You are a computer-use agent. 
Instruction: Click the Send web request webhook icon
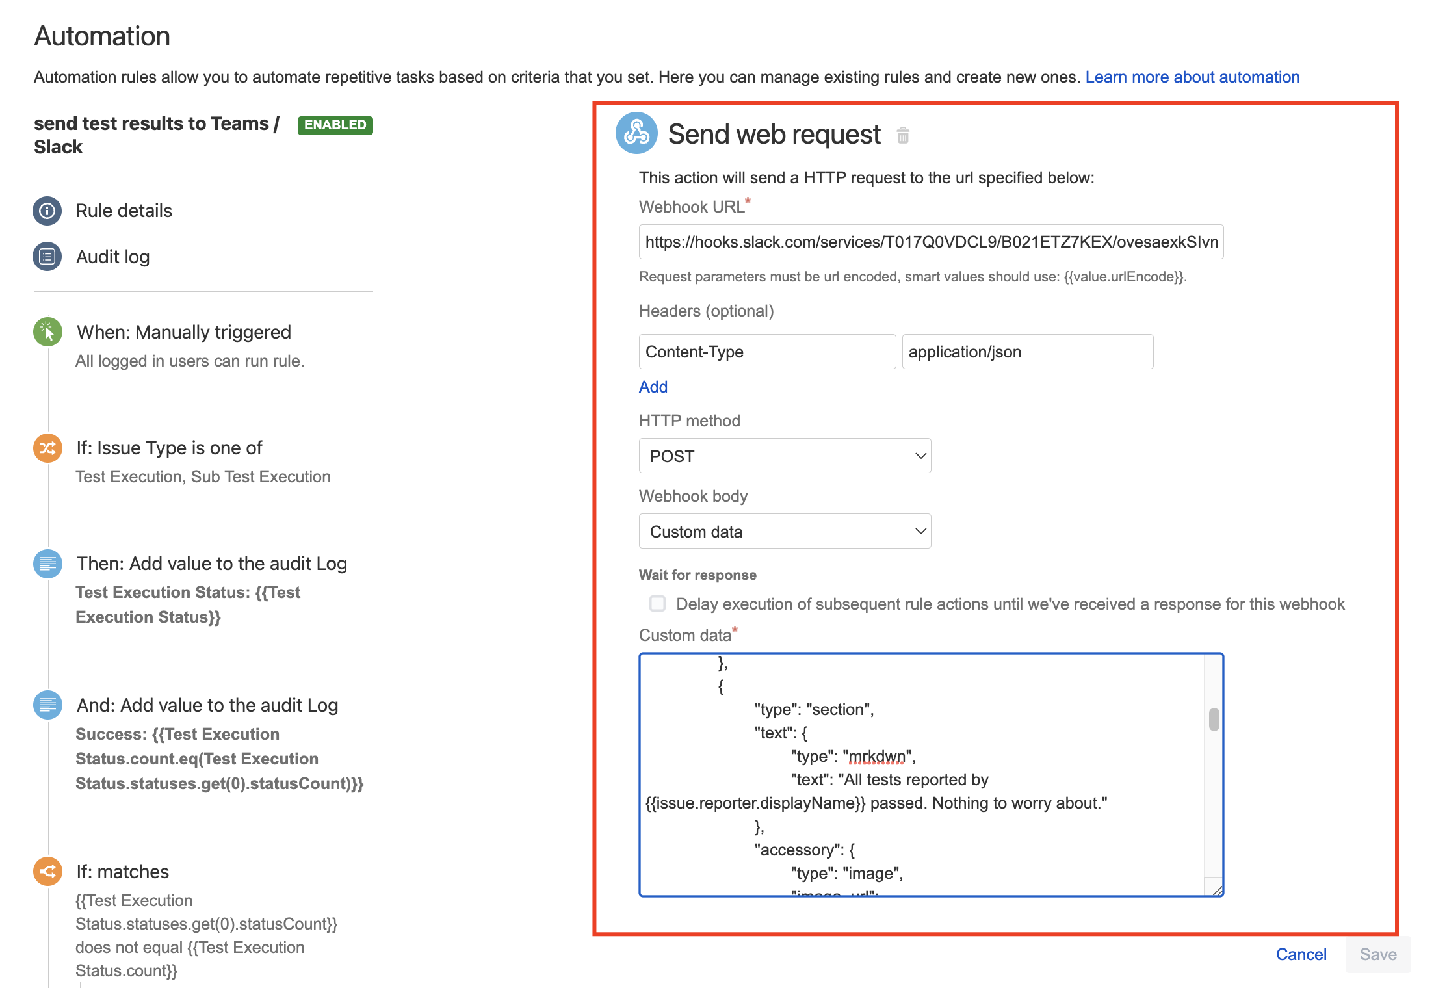pyautogui.click(x=636, y=133)
